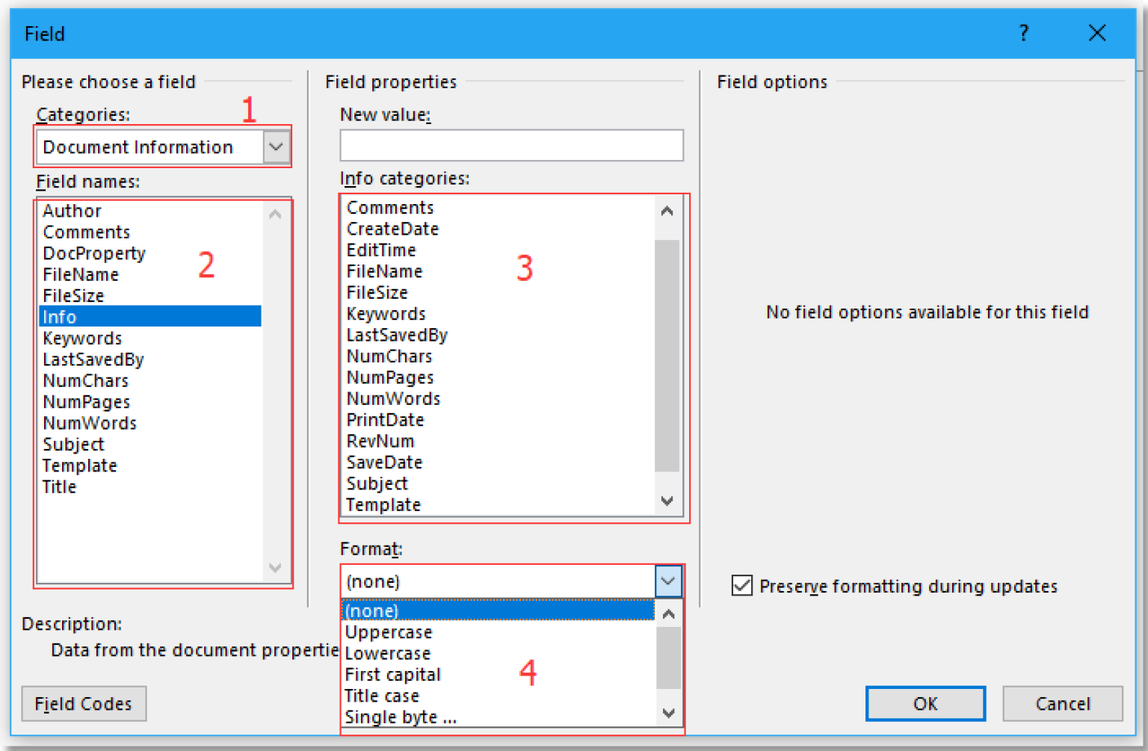
Task: Open the Format dropdown list
Action: [x=667, y=581]
